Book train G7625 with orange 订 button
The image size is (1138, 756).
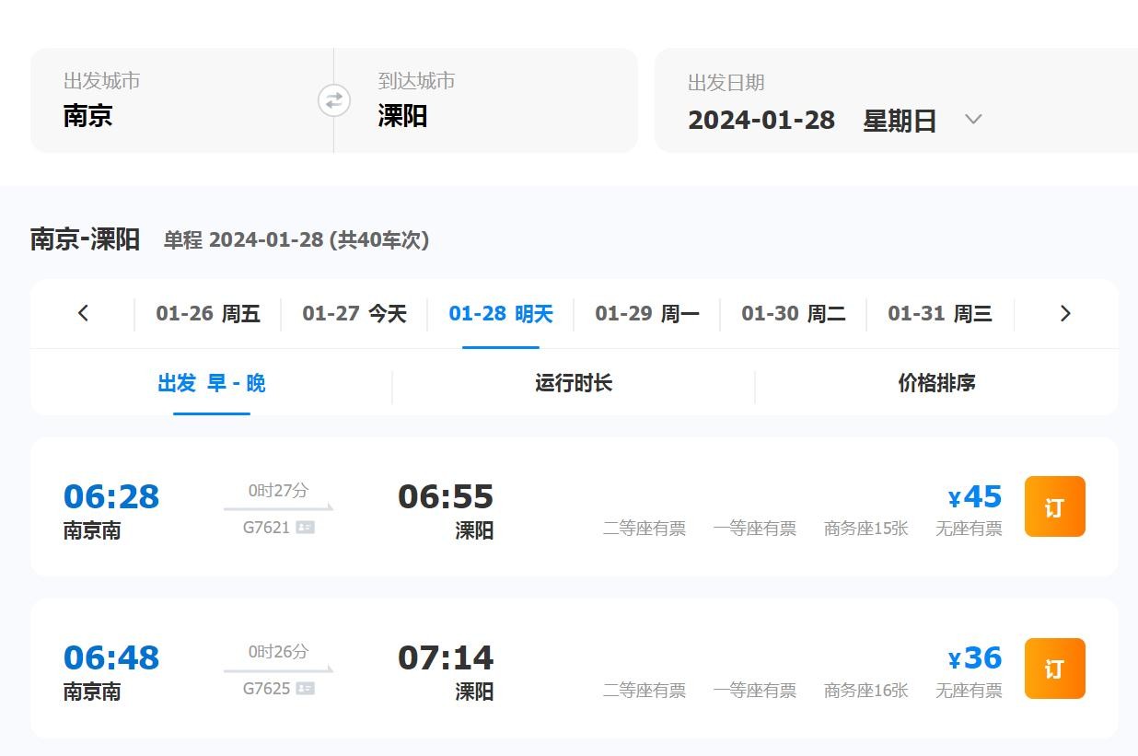[1054, 669]
